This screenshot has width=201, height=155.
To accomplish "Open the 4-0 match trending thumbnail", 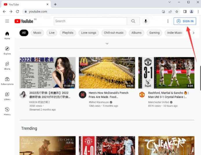I will 107,145.
